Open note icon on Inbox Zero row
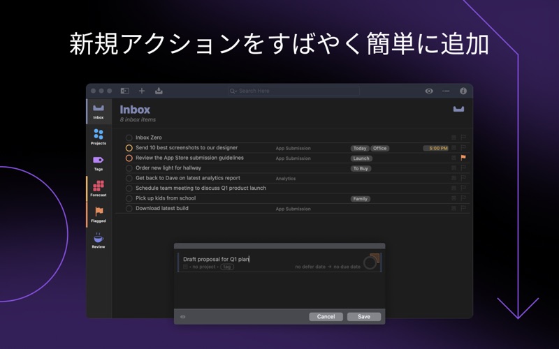This screenshot has width=559, height=349. click(453, 137)
